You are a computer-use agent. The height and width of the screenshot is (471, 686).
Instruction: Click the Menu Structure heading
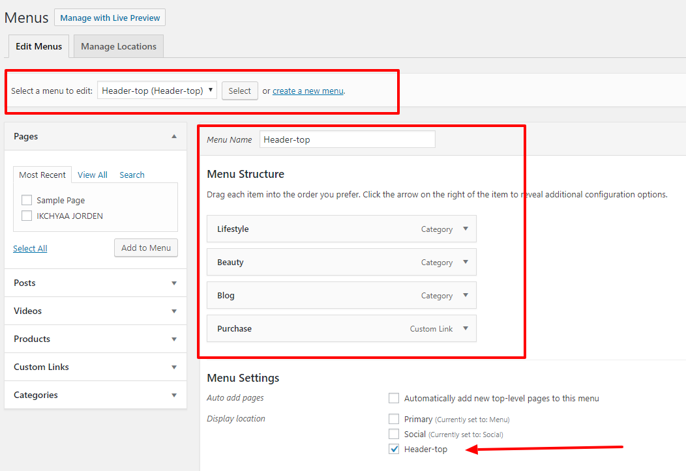tap(245, 174)
